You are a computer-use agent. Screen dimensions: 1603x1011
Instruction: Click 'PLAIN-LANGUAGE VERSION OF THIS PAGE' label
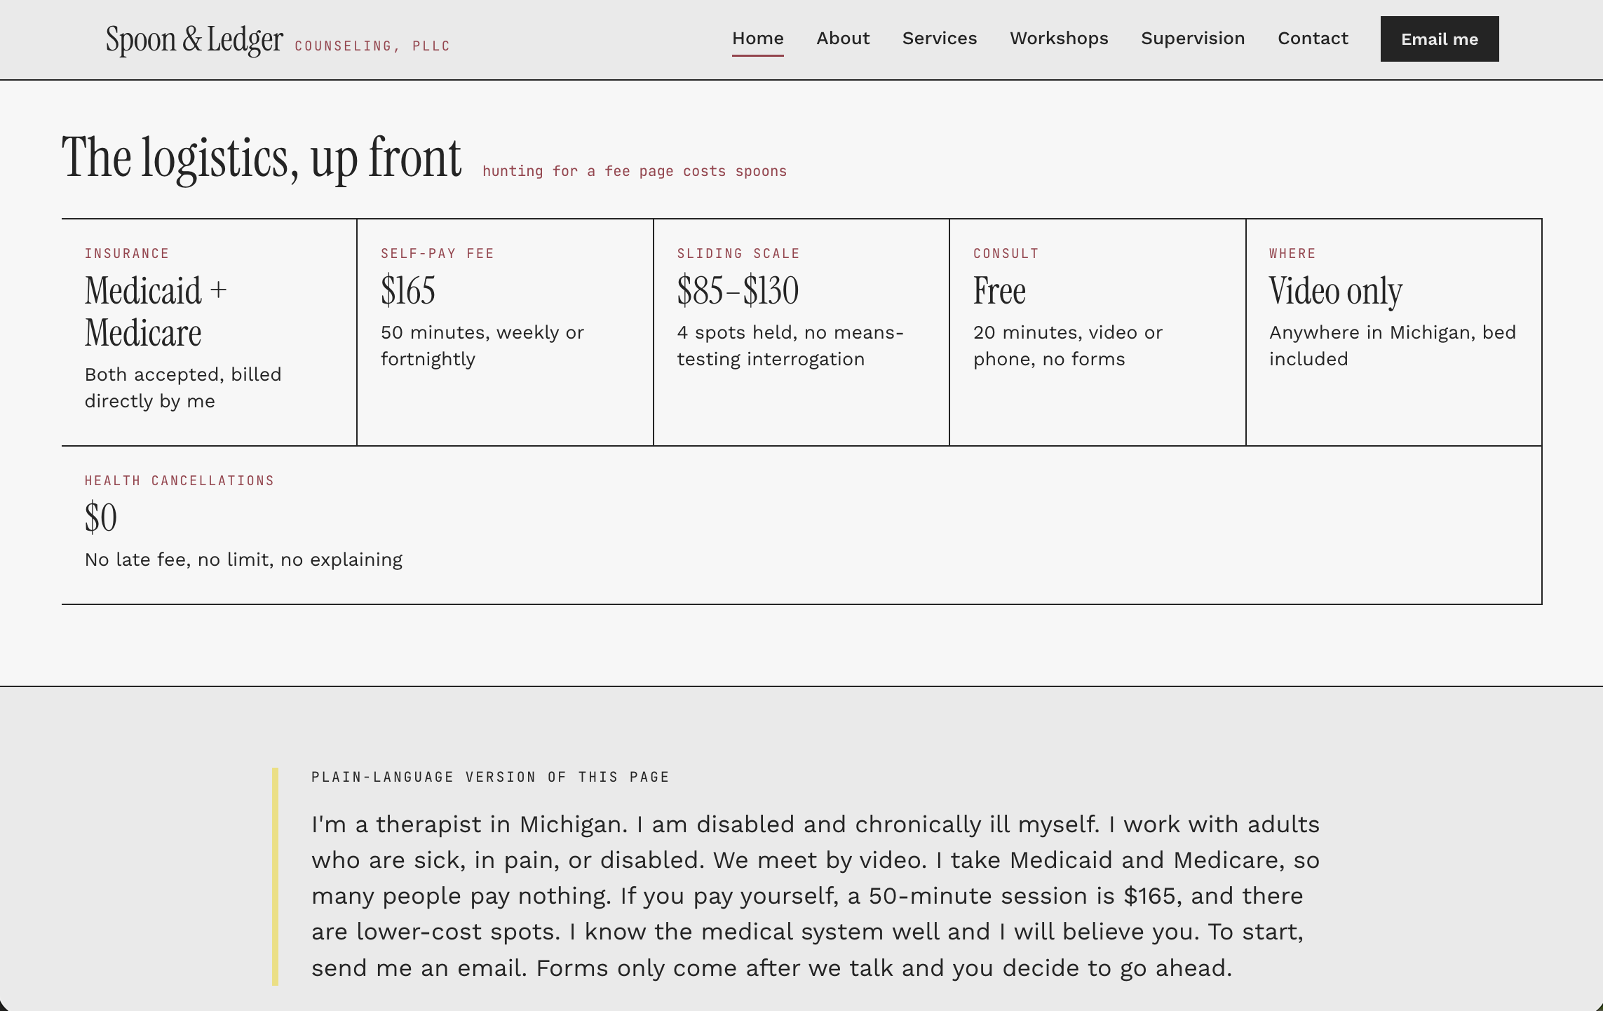point(490,777)
